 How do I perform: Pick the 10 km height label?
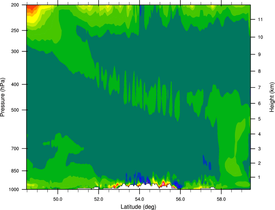point(260,37)
